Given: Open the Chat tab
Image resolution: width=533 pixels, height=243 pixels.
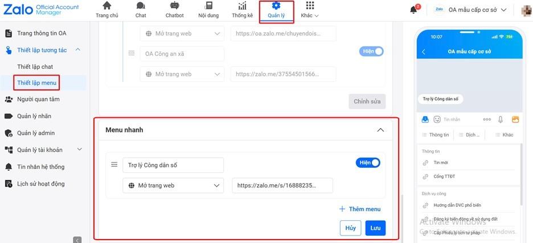Looking at the screenshot, I should click(141, 10).
